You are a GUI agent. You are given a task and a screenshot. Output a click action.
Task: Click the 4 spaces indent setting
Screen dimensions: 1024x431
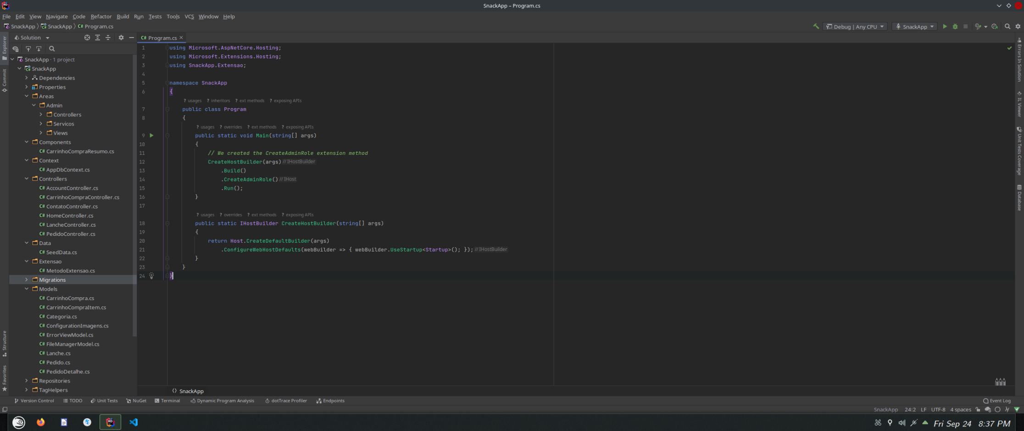960,409
